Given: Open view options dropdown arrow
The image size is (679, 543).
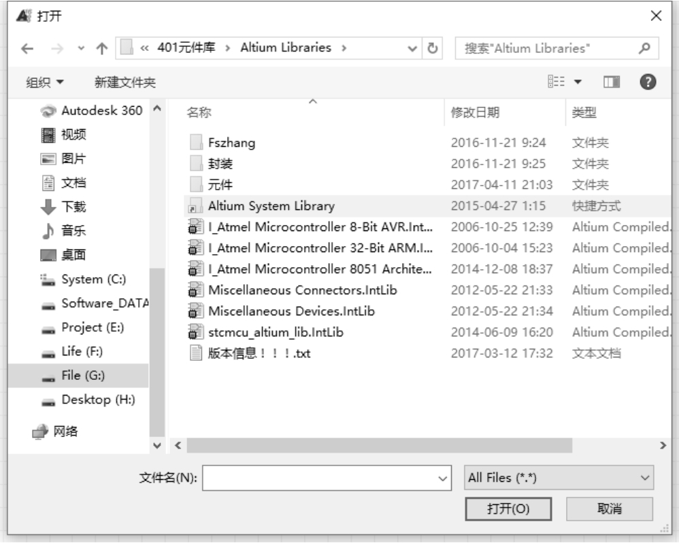Looking at the screenshot, I should click(578, 82).
